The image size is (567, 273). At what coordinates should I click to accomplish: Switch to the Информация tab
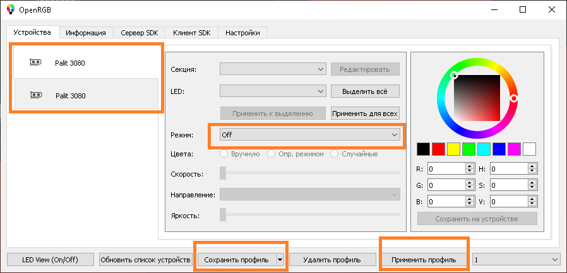pyautogui.click(x=86, y=33)
